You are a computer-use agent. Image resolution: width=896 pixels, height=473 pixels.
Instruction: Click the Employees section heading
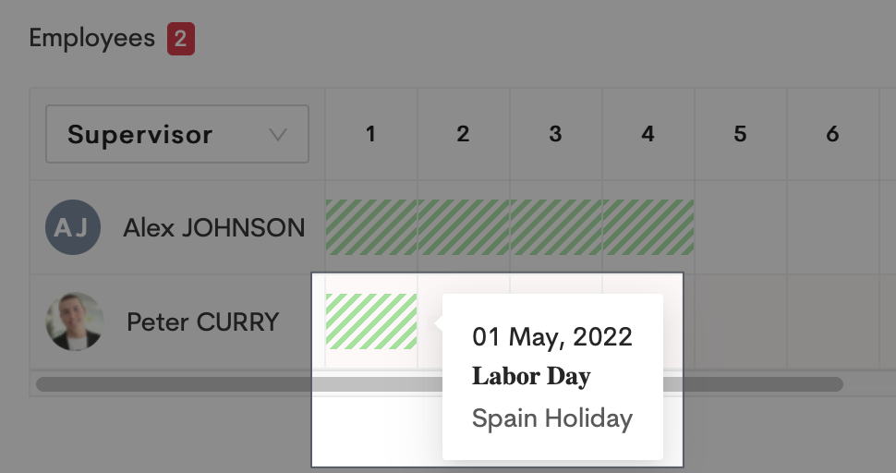pyautogui.click(x=91, y=38)
